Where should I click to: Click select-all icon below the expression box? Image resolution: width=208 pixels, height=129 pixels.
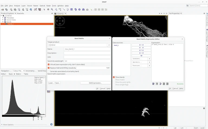(157, 84)
